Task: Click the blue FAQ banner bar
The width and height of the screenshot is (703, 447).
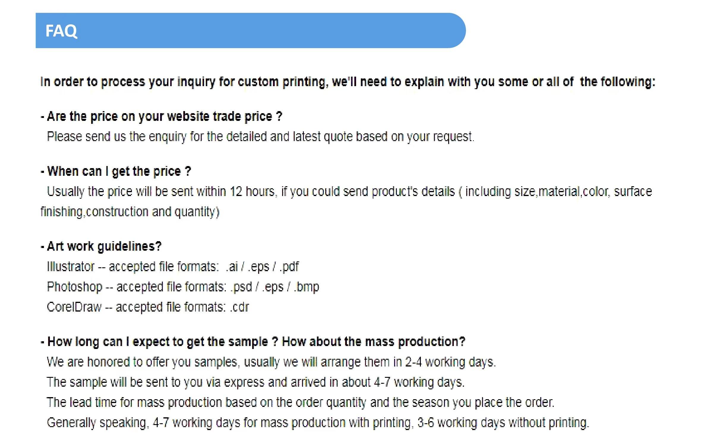Action: point(250,30)
